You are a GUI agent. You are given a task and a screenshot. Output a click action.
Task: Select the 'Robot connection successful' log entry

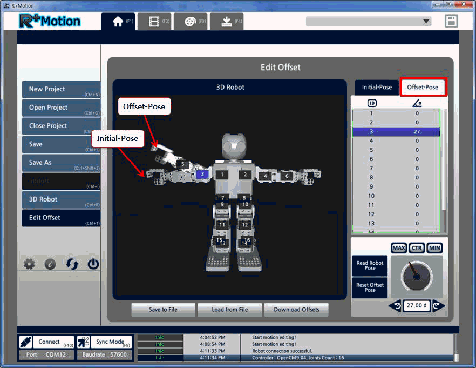click(296, 351)
